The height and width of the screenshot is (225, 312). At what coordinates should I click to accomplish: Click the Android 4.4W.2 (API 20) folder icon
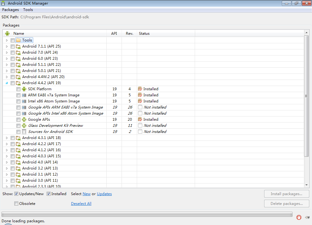click(x=18, y=77)
